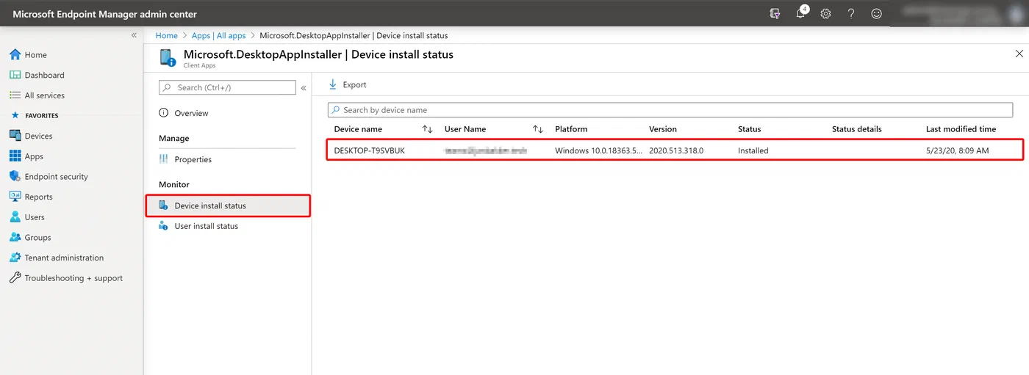Image resolution: width=1029 pixels, height=375 pixels.
Task: Click the blurred user name cell
Action: pyautogui.click(x=486, y=150)
